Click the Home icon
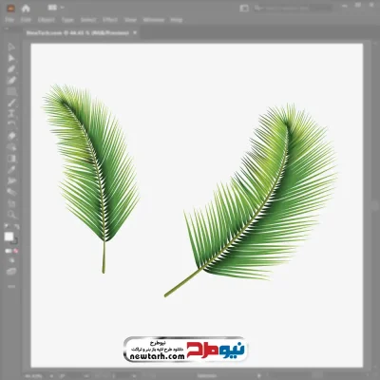380x380 pixels. (x=26, y=9)
